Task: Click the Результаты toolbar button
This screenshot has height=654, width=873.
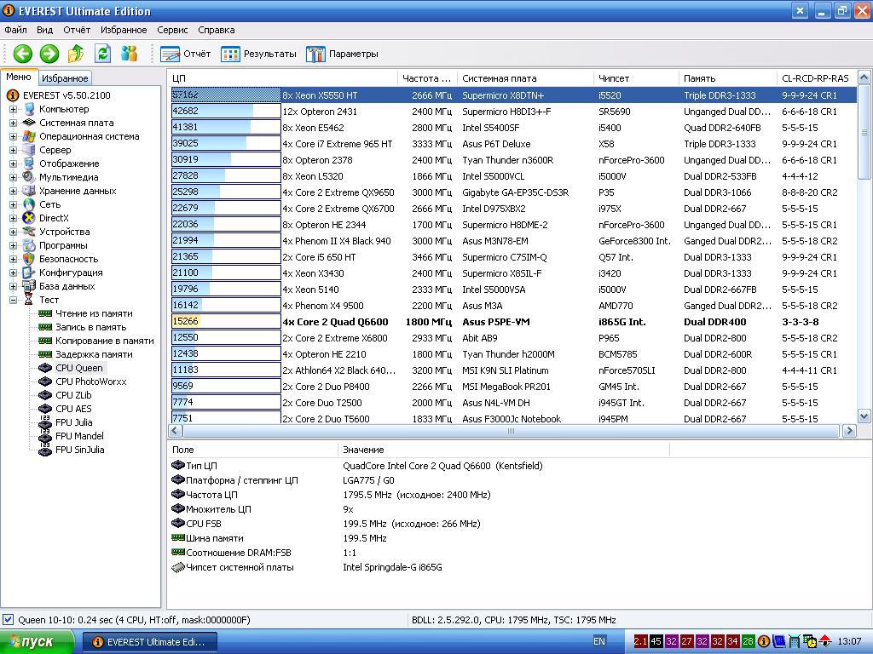Action: 259,54
